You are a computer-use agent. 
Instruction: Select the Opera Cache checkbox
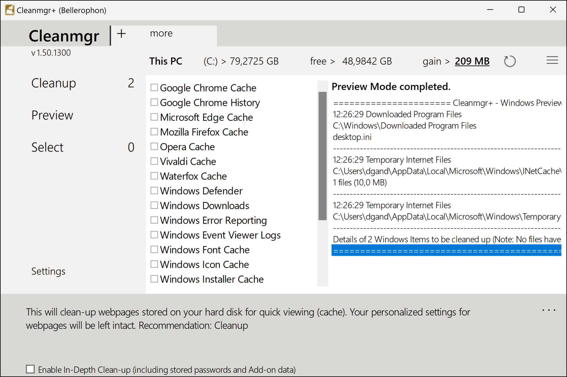(154, 146)
